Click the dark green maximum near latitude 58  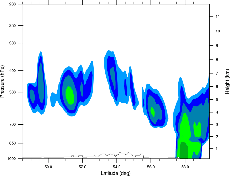point(184,151)
